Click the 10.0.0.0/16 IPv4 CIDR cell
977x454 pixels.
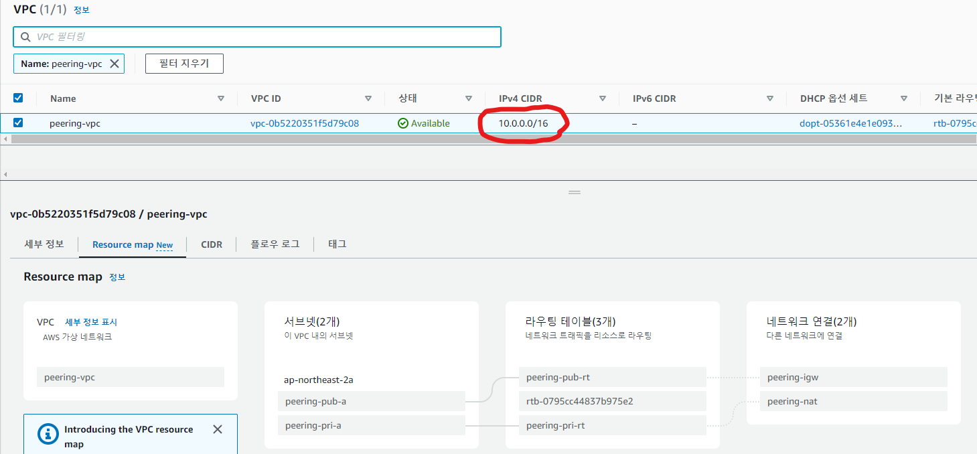523,123
